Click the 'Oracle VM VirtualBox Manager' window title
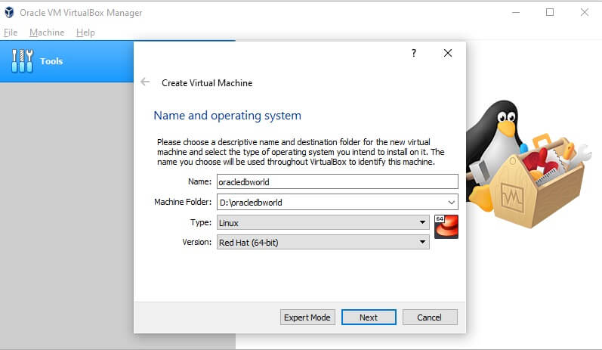The width and height of the screenshot is (602, 350). 81,13
